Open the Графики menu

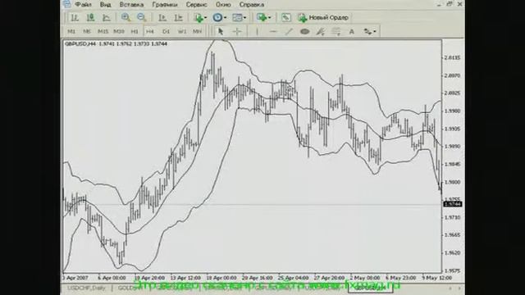coord(165,5)
